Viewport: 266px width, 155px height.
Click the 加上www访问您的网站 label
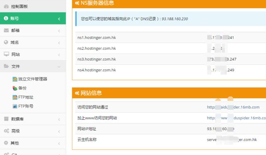(97, 118)
